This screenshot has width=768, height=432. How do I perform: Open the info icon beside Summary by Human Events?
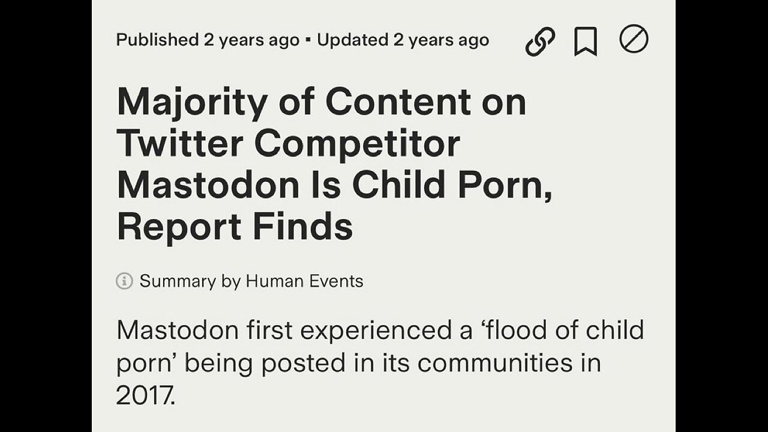coord(124,281)
